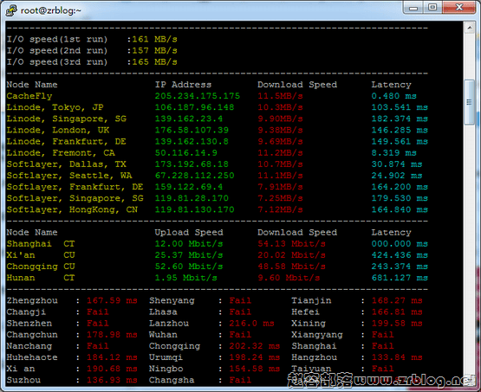Click Linode, London, UK node name
This screenshot has width=481, height=392.
click(58, 130)
